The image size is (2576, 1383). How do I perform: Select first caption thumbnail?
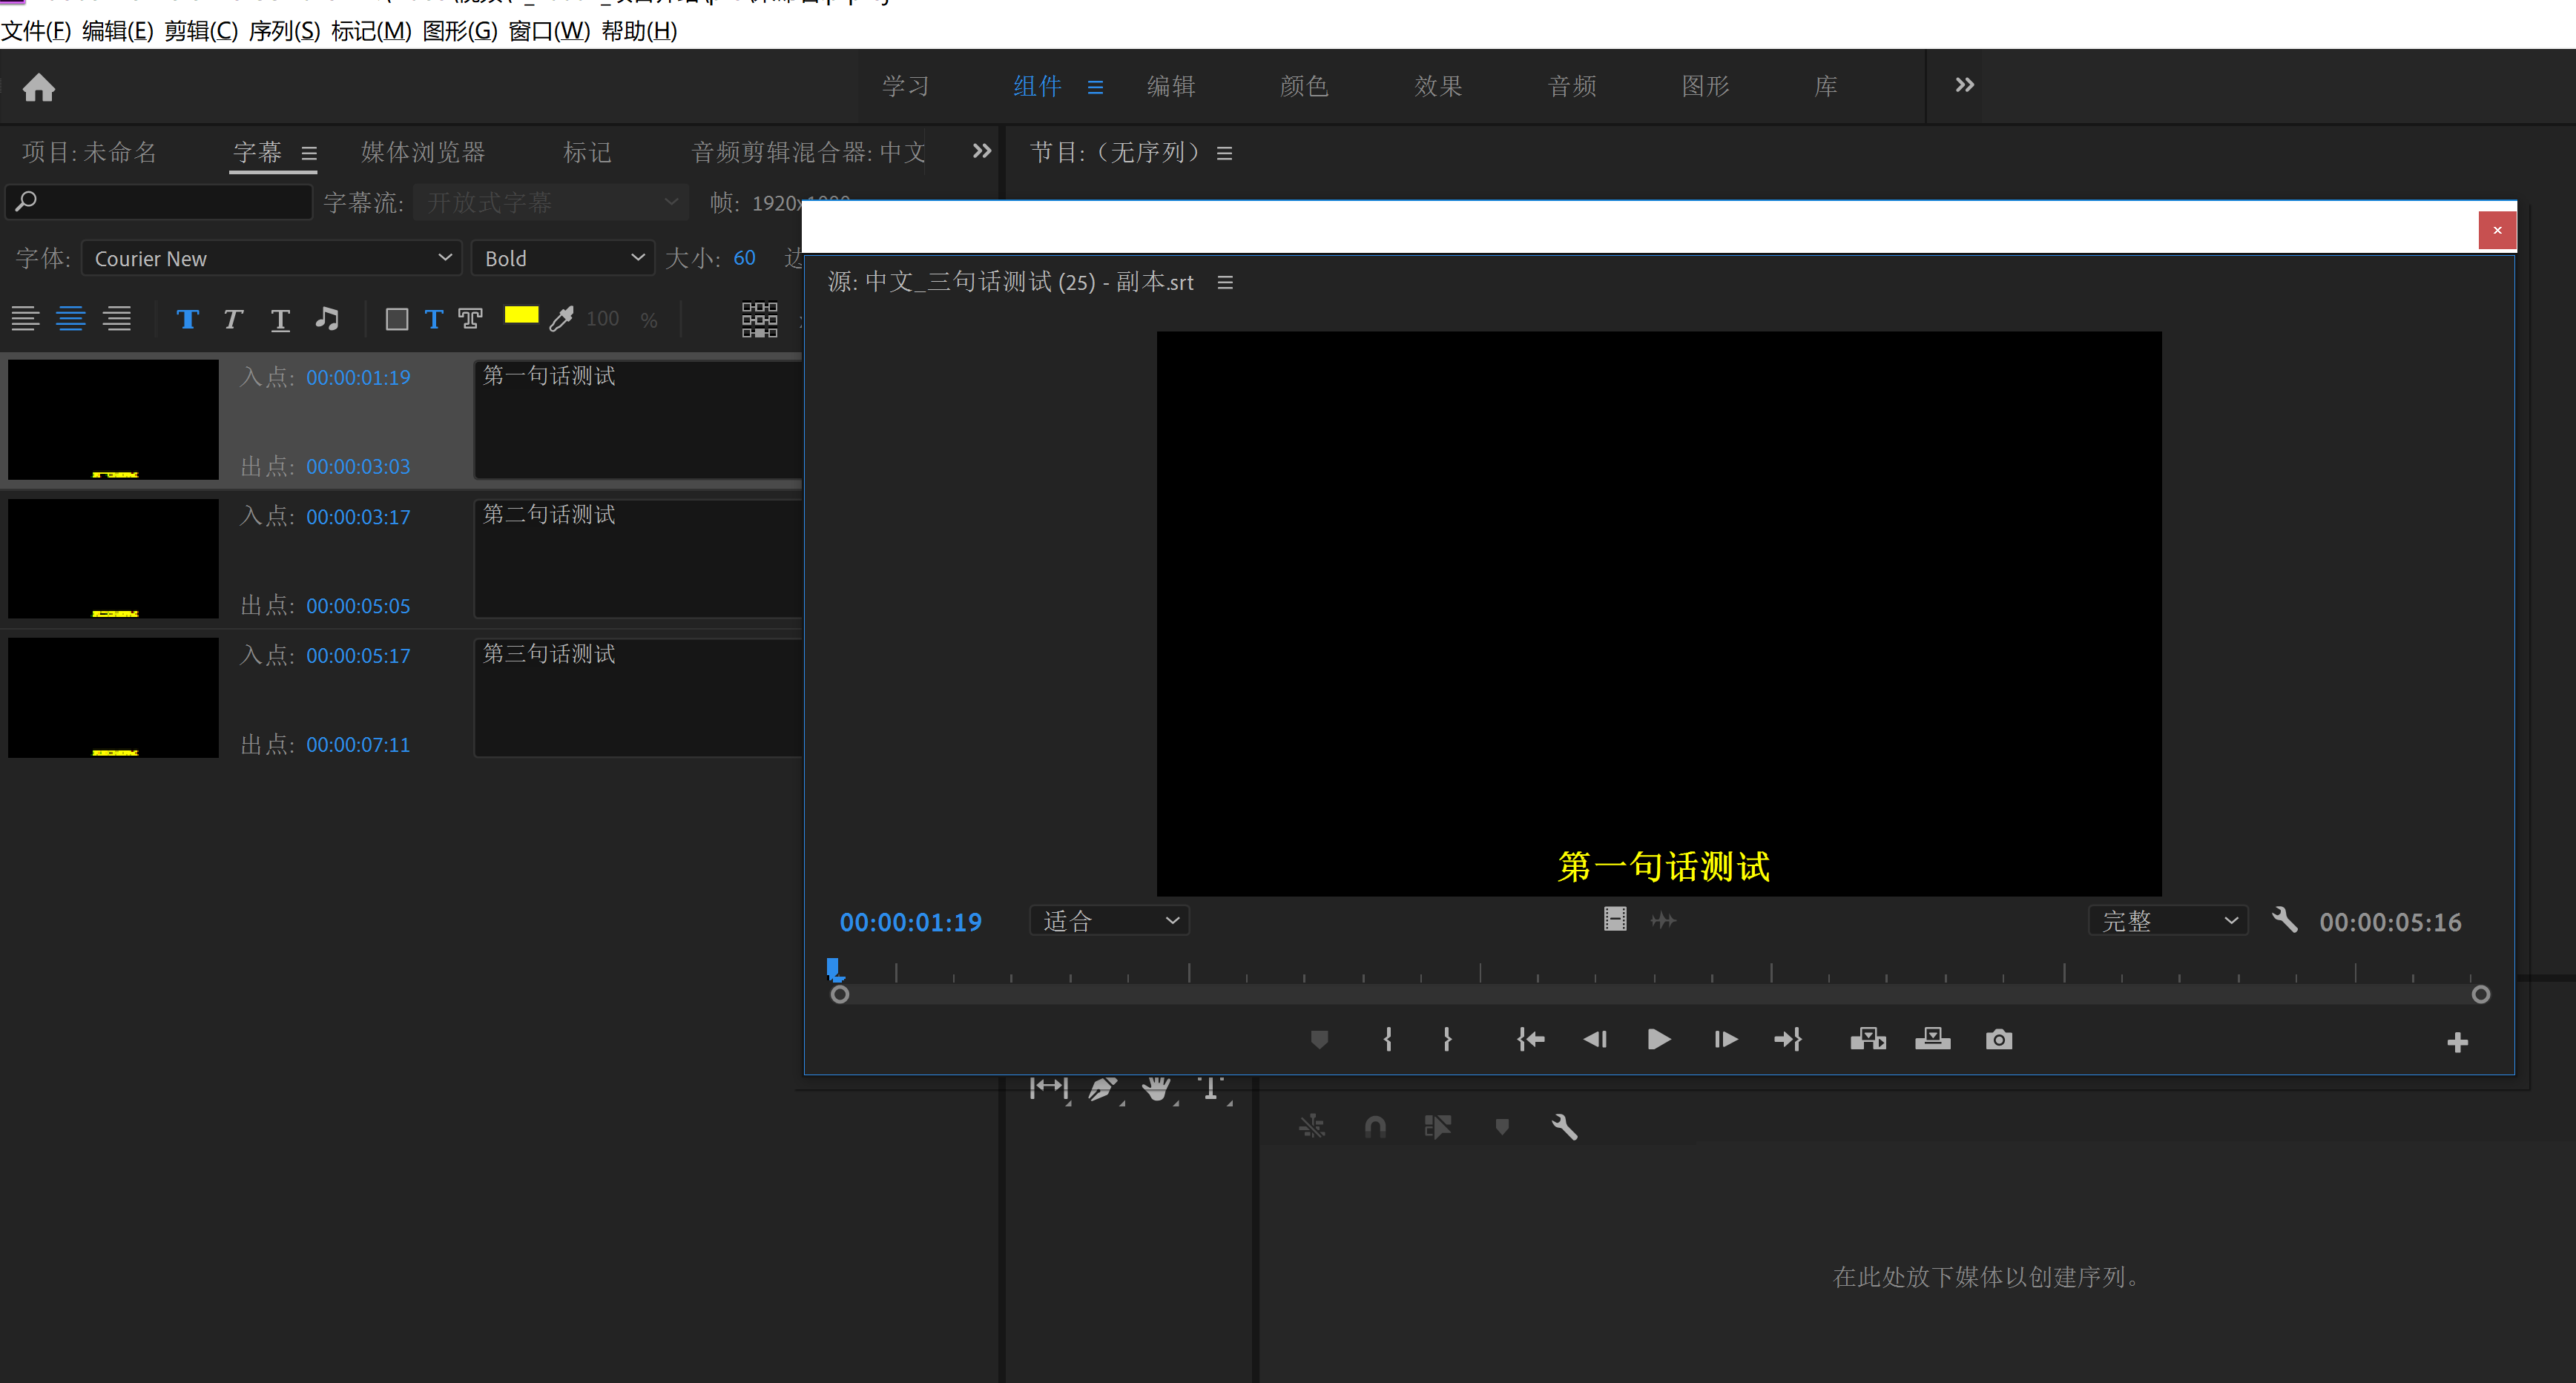tap(113, 419)
